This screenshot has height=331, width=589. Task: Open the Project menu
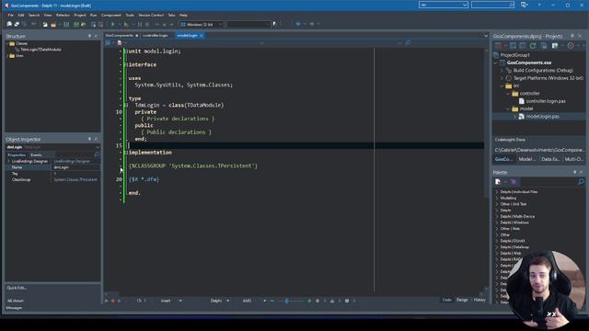(80, 15)
